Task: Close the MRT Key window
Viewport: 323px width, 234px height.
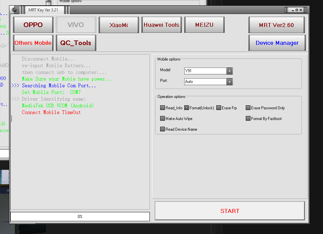Action: (301, 10)
